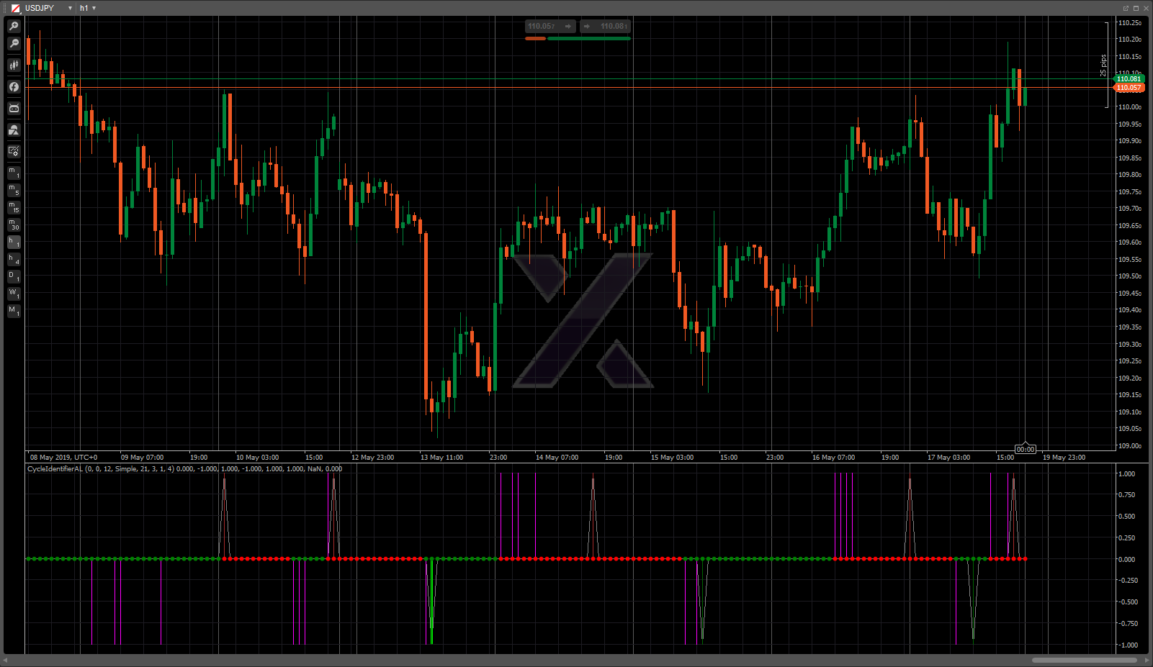Click the green ask price label 110.081
Viewport: 1153px width, 667px height.
(x=1129, y=79)
